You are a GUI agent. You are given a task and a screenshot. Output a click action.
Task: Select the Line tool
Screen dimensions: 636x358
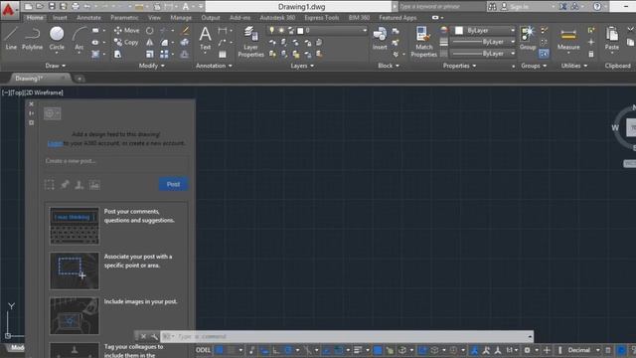click(x=11, y=38)
